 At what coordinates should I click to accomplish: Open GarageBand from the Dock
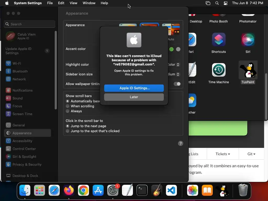(157, 190)
